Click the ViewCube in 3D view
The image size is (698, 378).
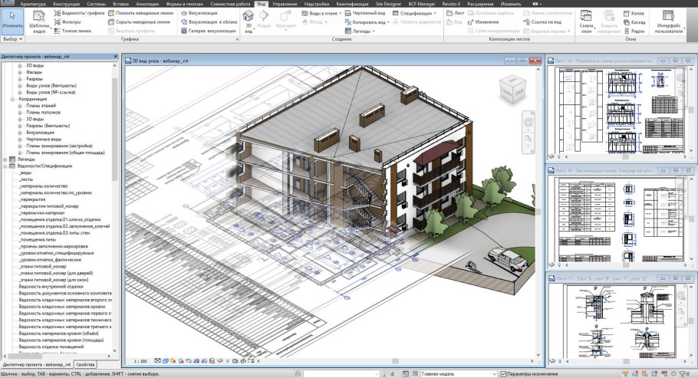(x=513, y=89)
